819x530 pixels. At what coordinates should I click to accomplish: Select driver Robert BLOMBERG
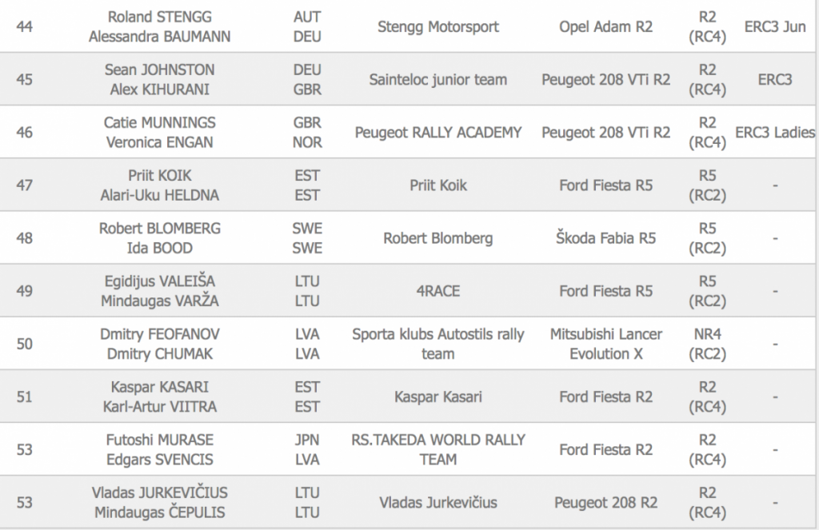[x=159, y=228]
